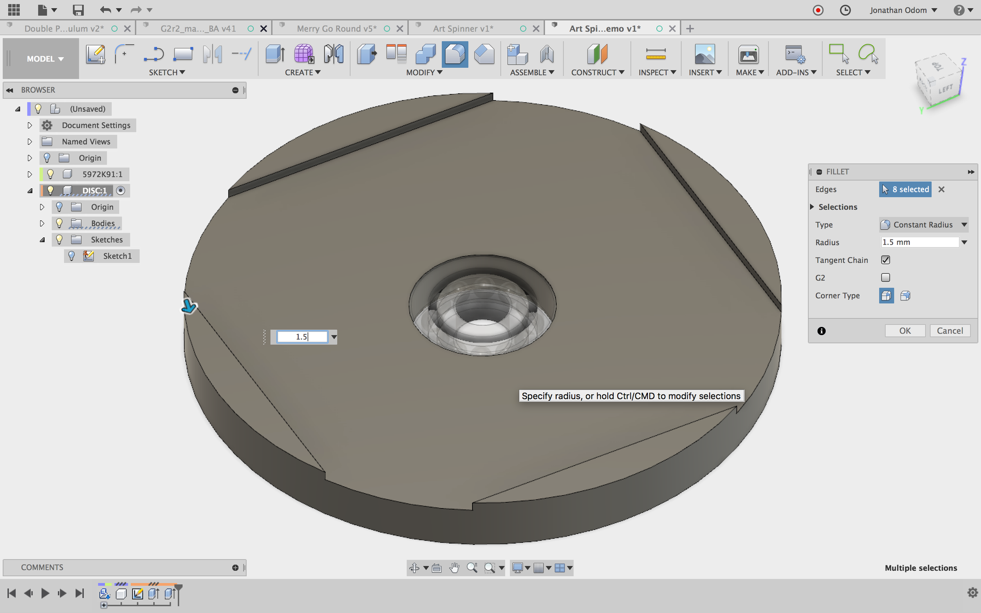Expand the Document Settings node
The height and width of the screenshot is (613, 981).
(x=29, y=125)
